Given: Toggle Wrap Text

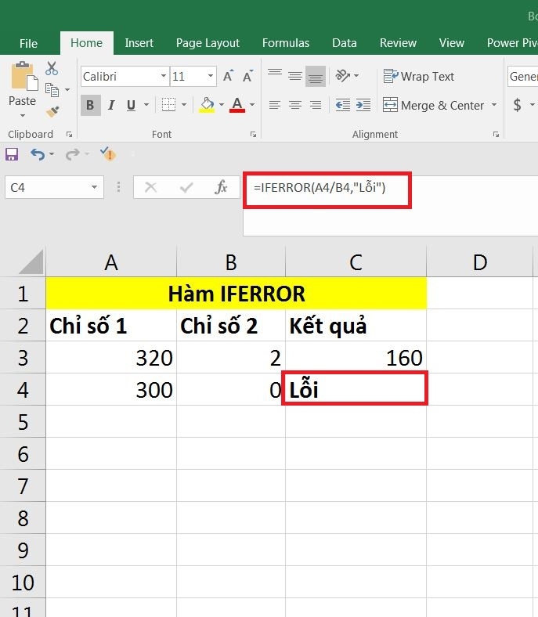Looking at the screenshot, I should (419, 76).
